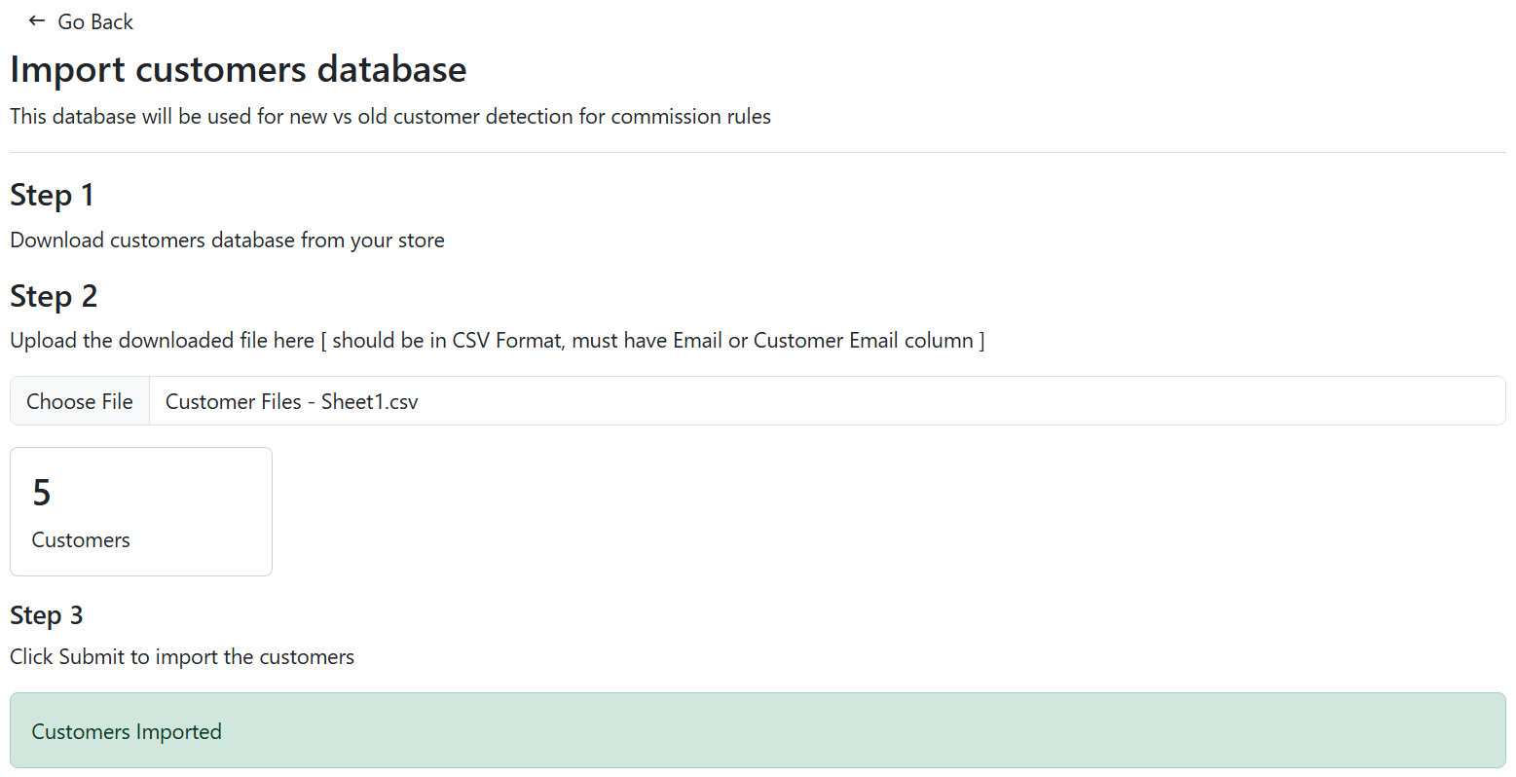This screenshot has width=1516, height=777.
Task: Click the horizontal divider below the description
Action: coord(758,152)
